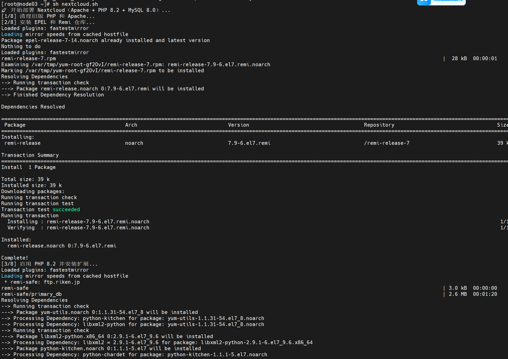
Task: Click the "Finished Dependency Resolution" line
Action: pos(52,95)
